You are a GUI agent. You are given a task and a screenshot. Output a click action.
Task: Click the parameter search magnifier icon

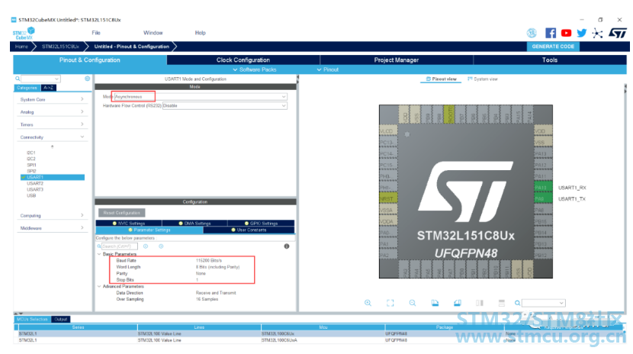pyautogui.click(x=99, y=246)
